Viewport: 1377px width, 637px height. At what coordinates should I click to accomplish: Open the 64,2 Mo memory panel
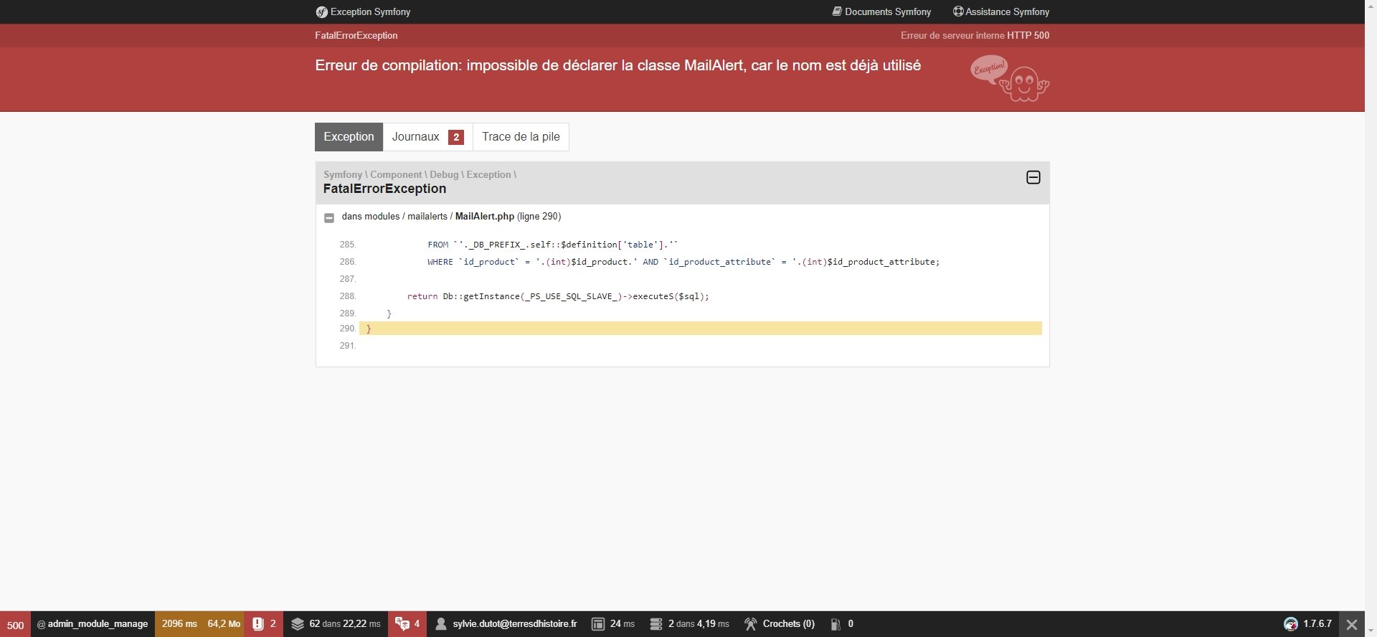[x=224, y=624]
